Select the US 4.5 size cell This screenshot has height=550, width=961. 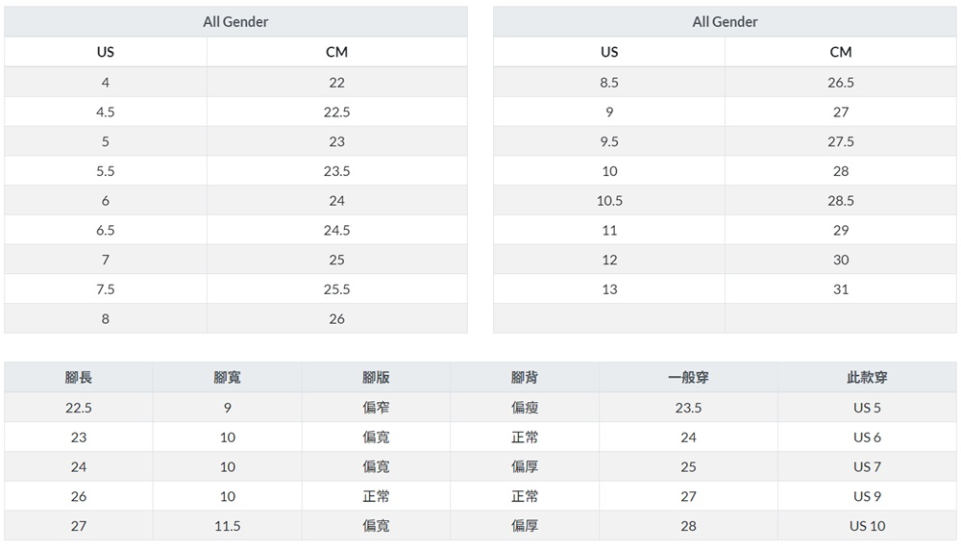pyautogui.click(x=106, y=112)
